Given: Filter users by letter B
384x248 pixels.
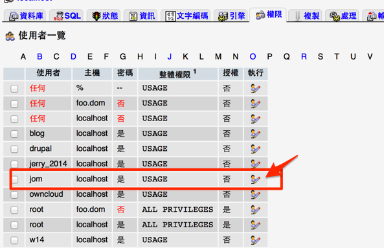Looking at the screenshot, I should [40, 56].
